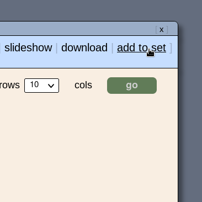Submit the grid settings with go
Screen dimensions: 202x202
pos(132,86)
